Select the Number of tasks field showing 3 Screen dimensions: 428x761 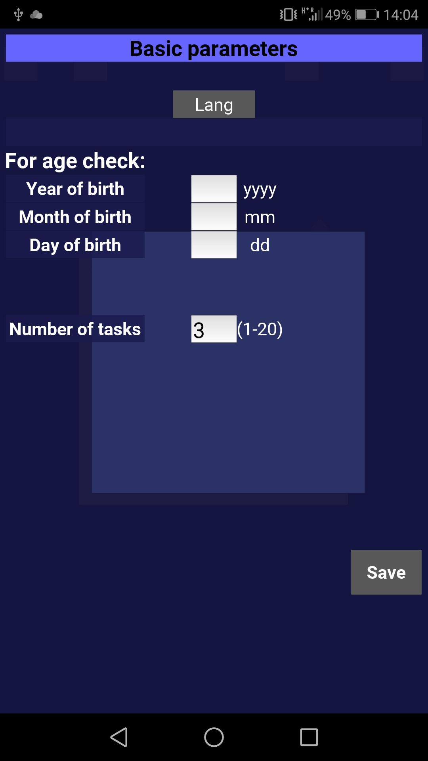[x=214, y=329]
